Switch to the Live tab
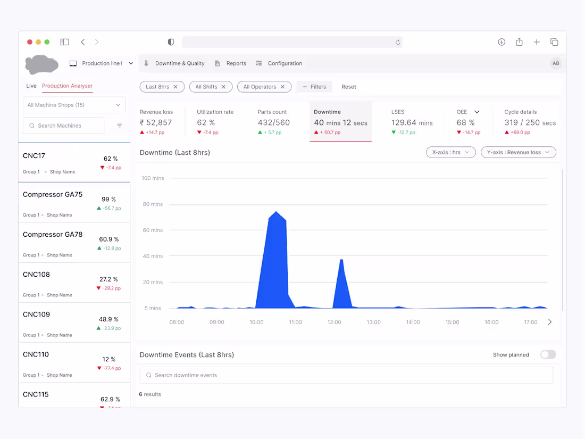 click(31, 86)
